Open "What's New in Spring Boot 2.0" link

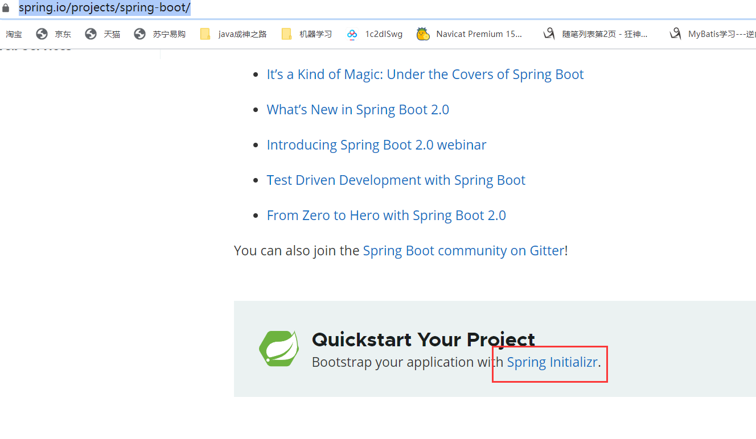(358, 110)
